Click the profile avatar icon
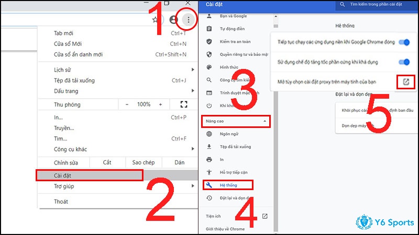Viewport: 419px width, 235px height. (174, 19)
